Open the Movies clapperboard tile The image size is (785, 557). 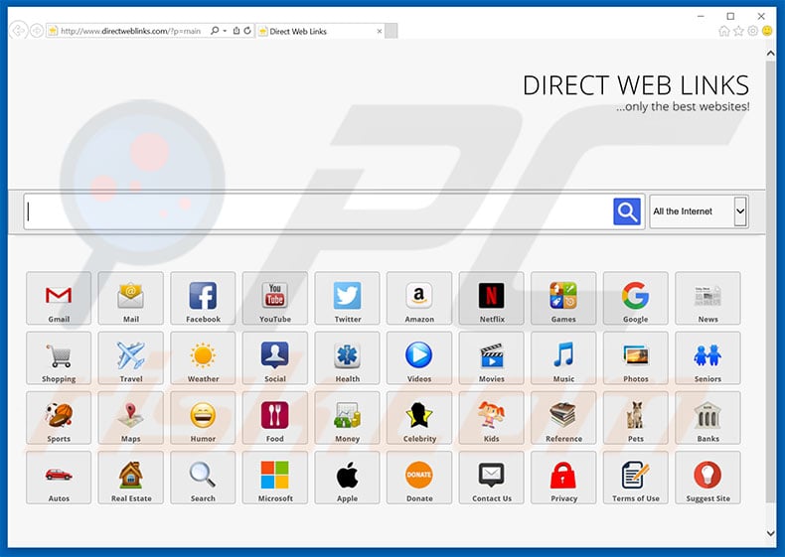pos(491,357)
